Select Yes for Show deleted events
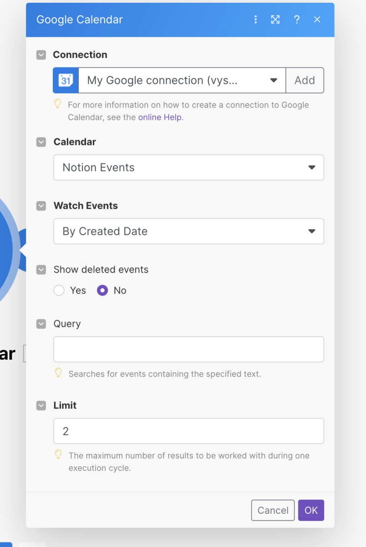The image size is (366, 547). pyautogui.click(x=59, y=290)
